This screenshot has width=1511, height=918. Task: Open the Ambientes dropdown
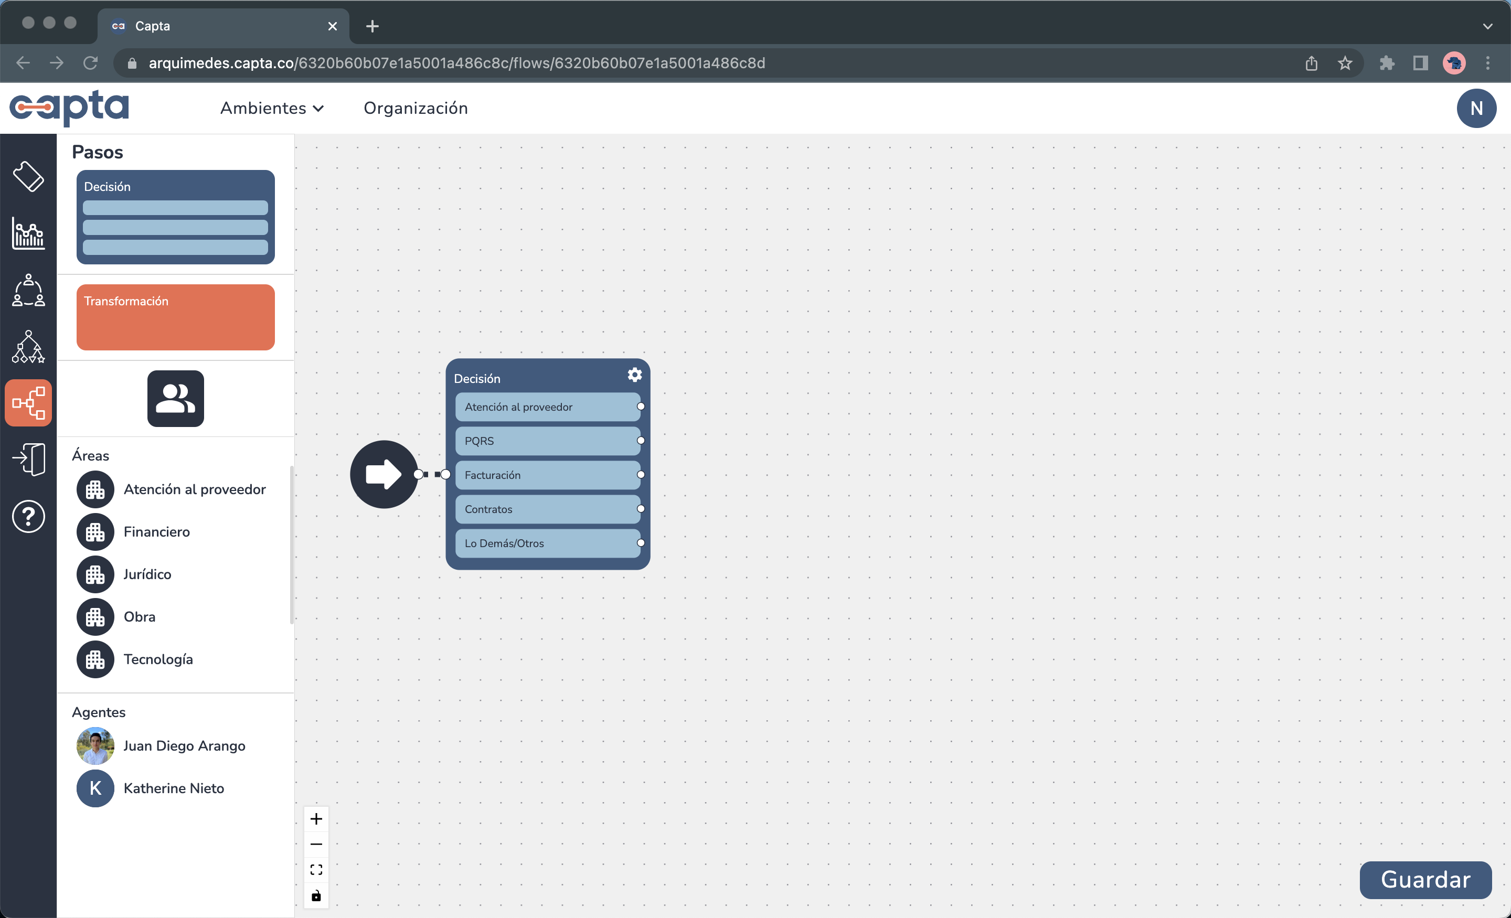click(272, 108)
